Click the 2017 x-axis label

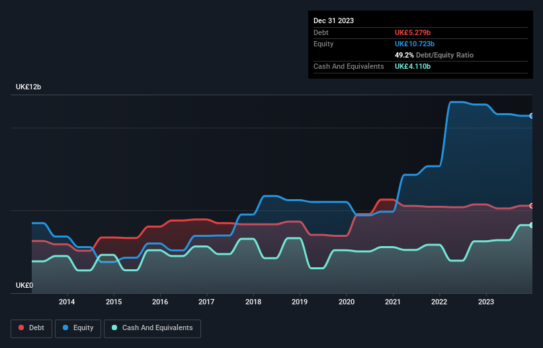(206, 302)
